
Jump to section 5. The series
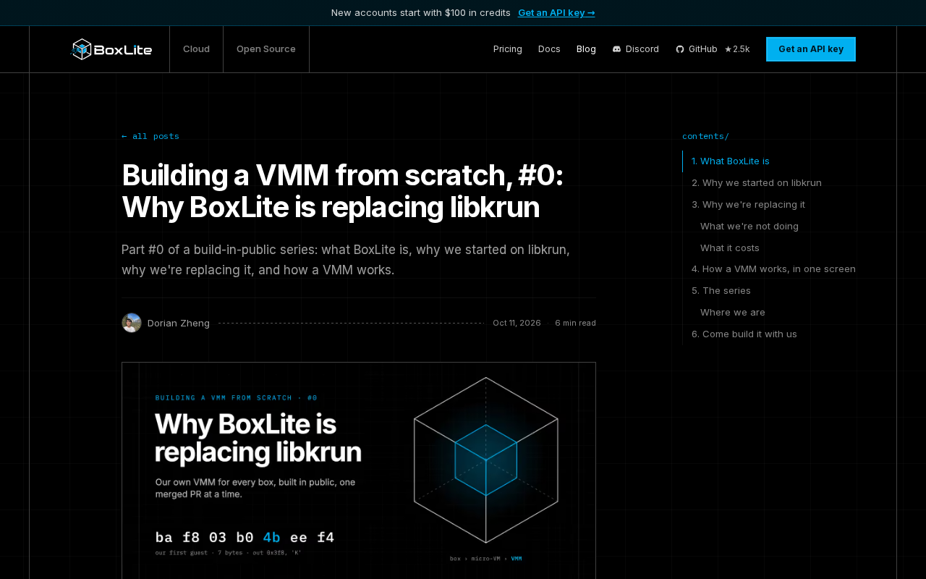(721, 290)
